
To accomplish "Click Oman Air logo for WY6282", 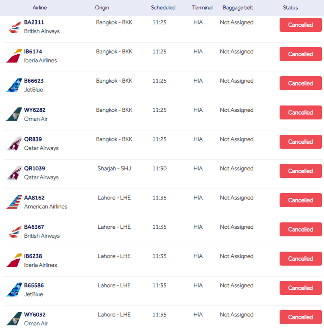I will (x=14, y=114).
